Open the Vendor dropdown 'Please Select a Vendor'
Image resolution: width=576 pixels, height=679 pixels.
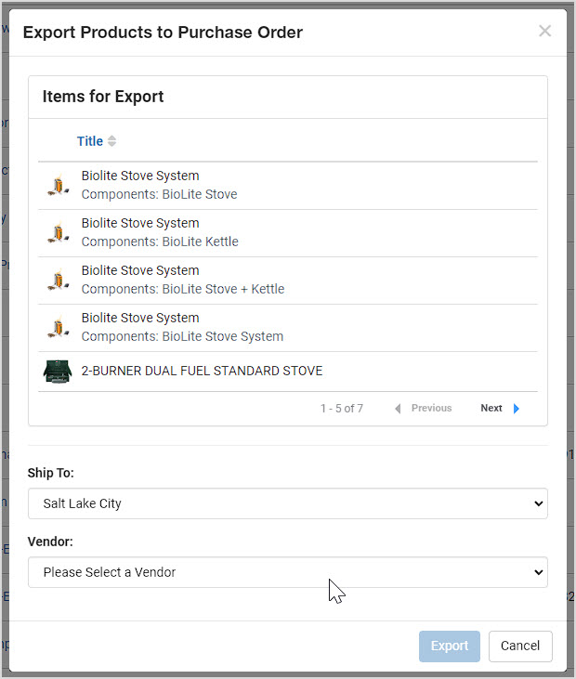(288, 572)
